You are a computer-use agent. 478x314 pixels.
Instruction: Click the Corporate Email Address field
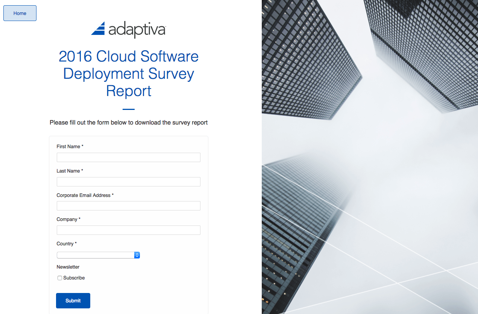click(x=128, y=206)
